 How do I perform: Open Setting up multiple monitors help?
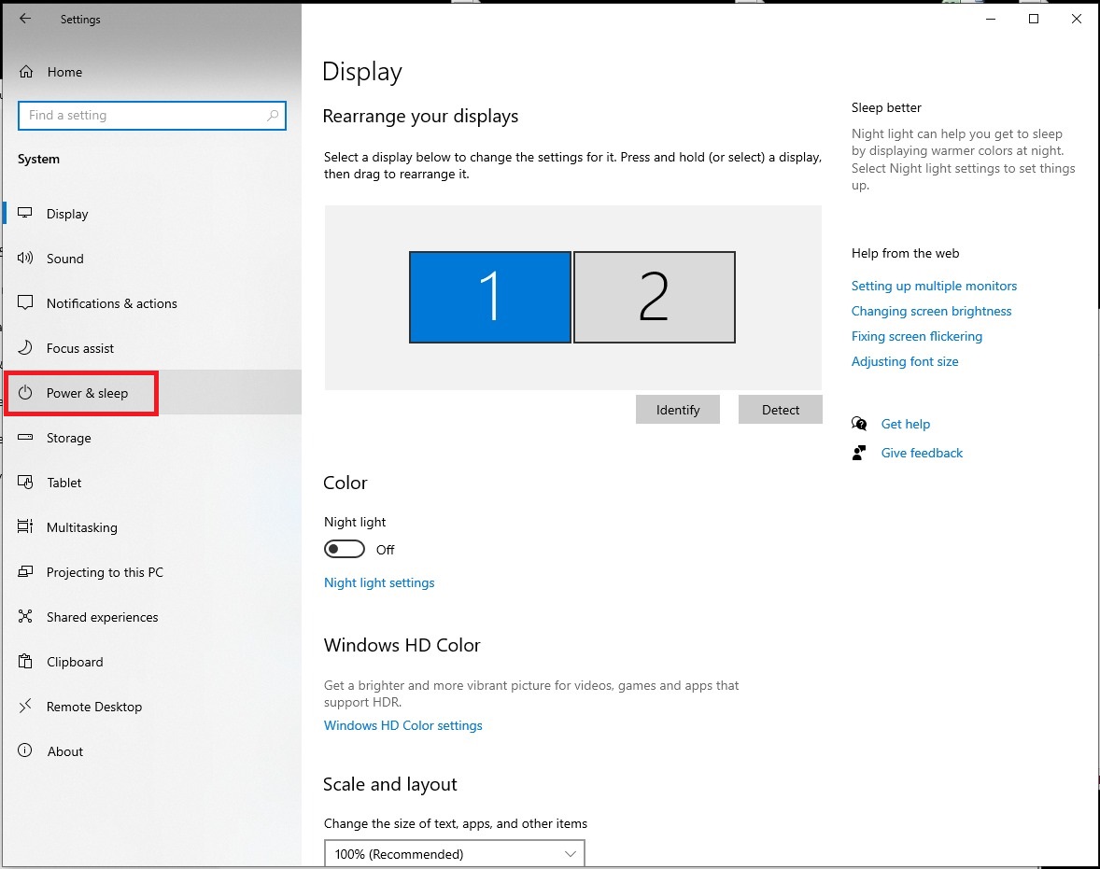pos(934,286)
